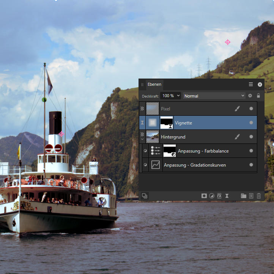274x274 pixels.
Task: Open the adjustments icon in bottom bar
Action: coord(212,196)
